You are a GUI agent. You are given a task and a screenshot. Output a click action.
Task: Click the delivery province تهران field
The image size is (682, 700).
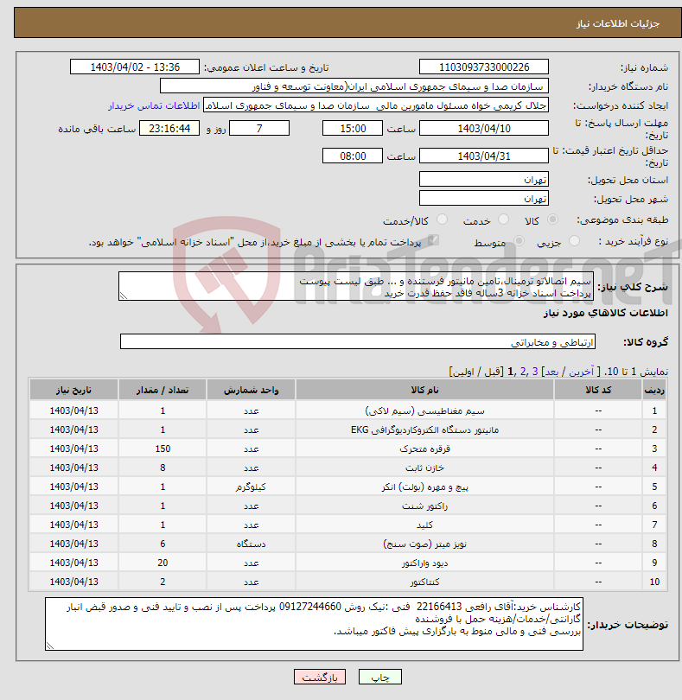pos(484,180)
